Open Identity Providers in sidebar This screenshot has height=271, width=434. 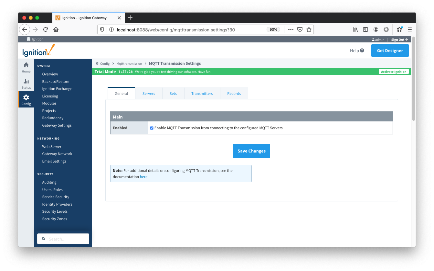click(x=57, y=204)
